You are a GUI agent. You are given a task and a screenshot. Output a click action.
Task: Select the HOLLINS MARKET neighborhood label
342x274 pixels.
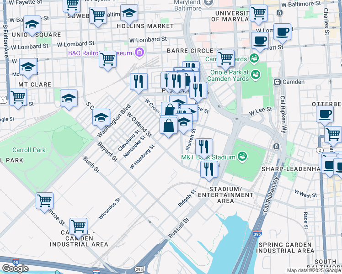[145, 26]
